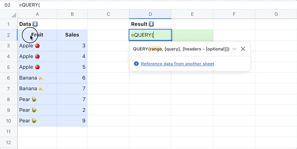Click into the formula bar text

[x=109, y=5]
